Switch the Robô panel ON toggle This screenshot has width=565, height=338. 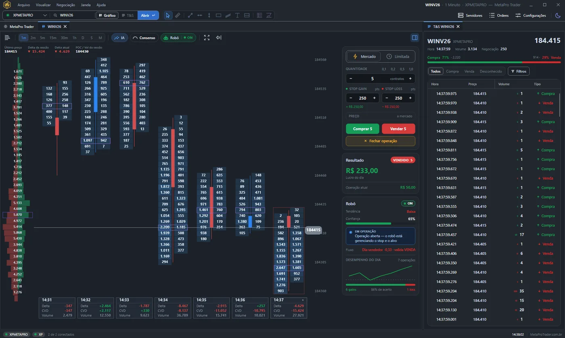[x=408, y=204]
